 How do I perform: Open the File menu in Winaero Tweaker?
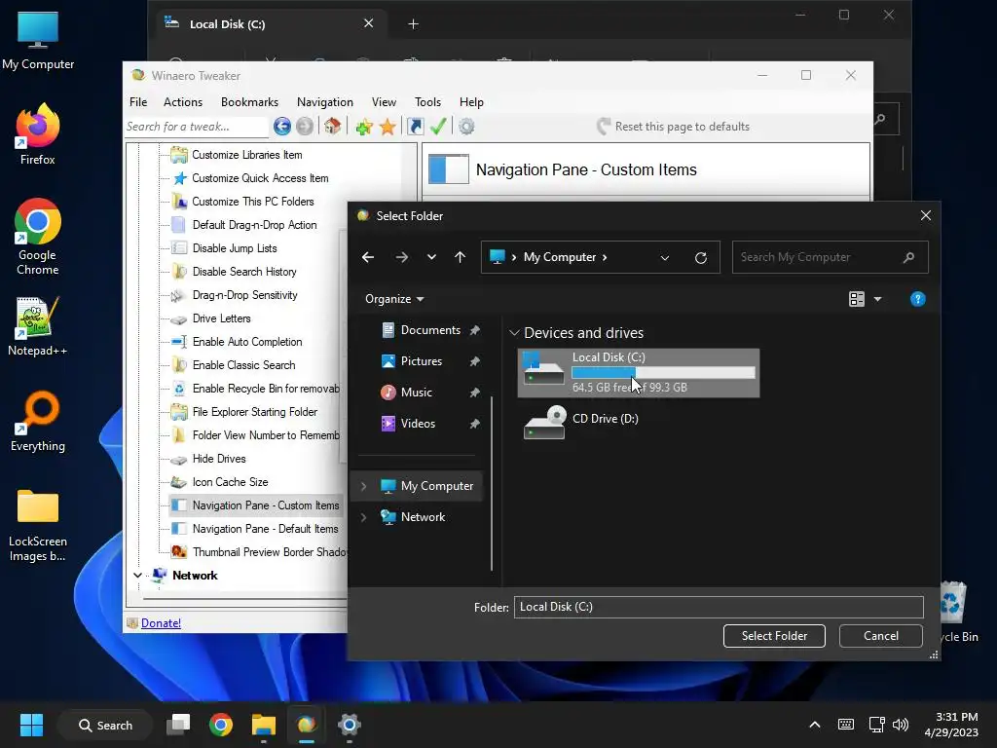[138, 101]
